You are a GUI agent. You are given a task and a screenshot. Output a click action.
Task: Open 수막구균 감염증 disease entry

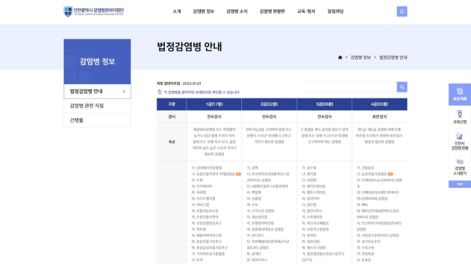click(x=260, y=211)
